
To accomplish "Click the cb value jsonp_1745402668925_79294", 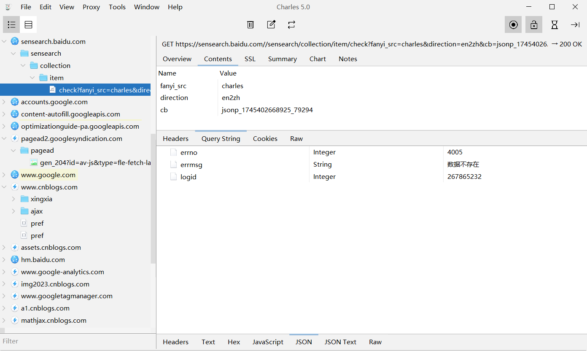I will 267,110.
